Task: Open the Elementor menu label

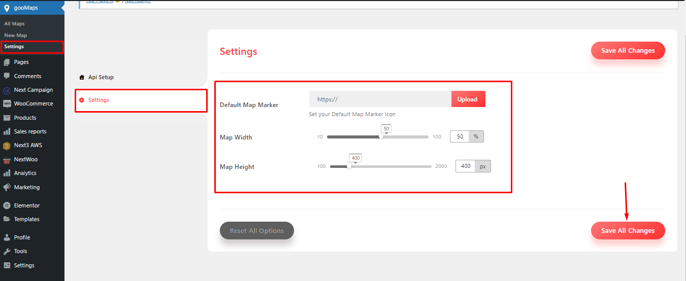Action: click(27, 205)
